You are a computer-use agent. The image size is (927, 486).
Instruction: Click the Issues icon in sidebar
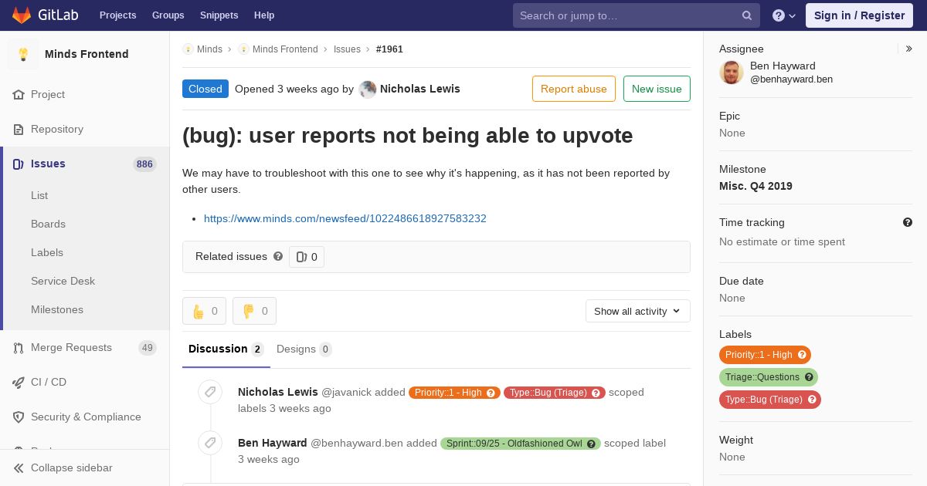pyautogui.click(x=19, y=164)
